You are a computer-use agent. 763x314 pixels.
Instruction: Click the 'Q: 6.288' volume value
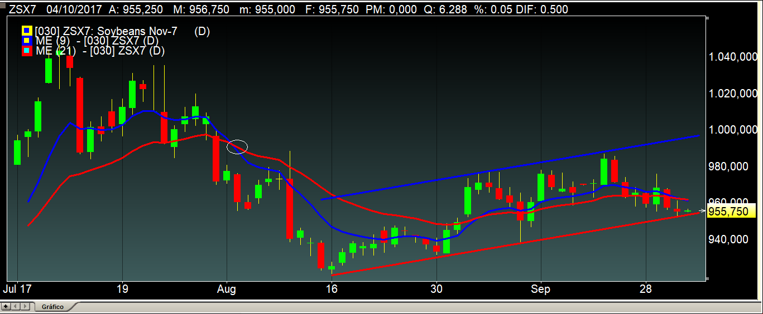(446, 9)
